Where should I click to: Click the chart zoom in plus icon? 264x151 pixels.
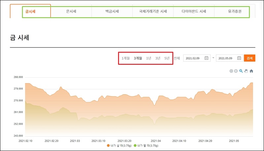[x=231, y=71]
